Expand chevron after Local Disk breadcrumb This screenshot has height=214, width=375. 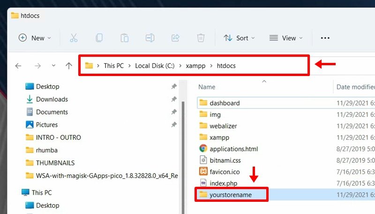tap(180, 66)
